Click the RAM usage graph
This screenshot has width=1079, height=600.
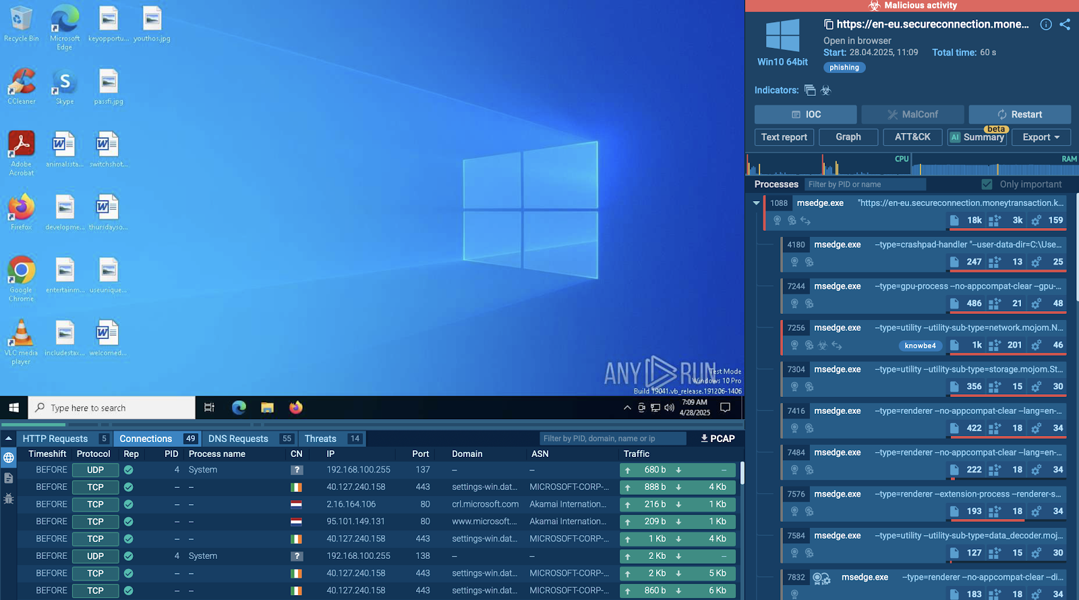pyautogui.click(x=994, y=165)
